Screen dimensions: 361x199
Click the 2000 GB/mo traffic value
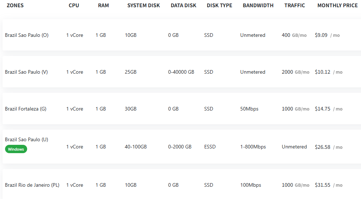(x=296, y=72)
